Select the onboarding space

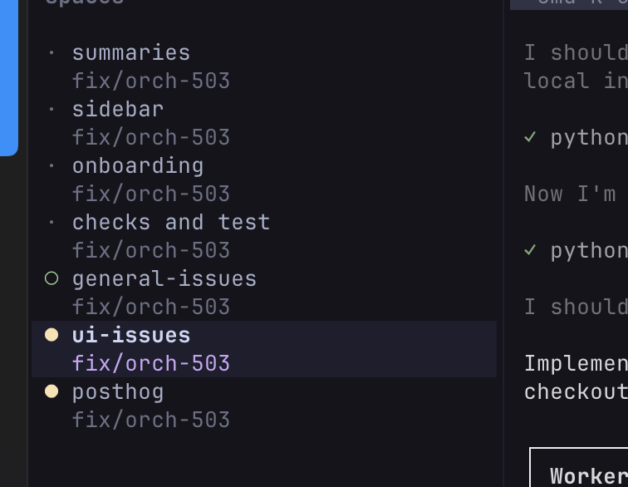264,180
